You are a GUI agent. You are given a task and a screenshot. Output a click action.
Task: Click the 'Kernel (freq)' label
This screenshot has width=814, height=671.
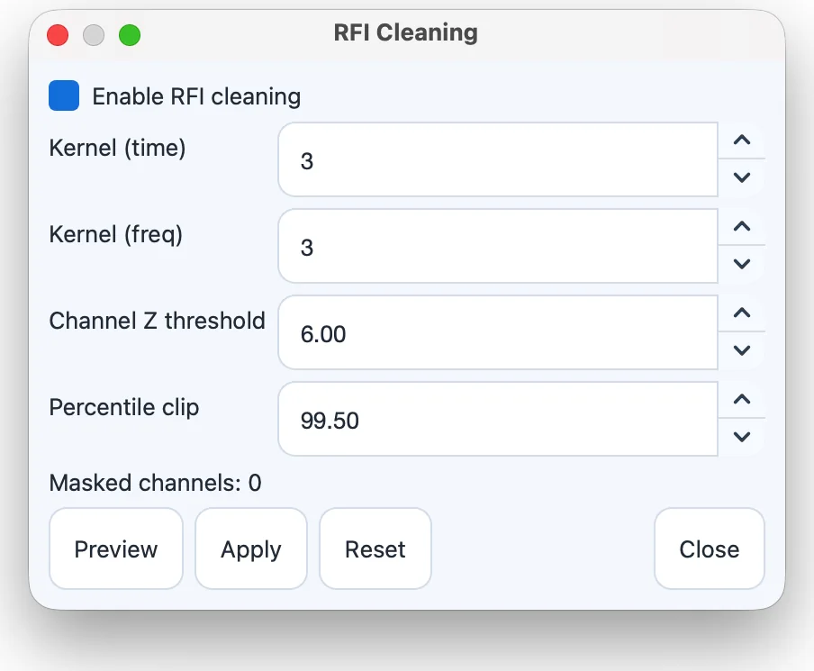tap(115, 235)
